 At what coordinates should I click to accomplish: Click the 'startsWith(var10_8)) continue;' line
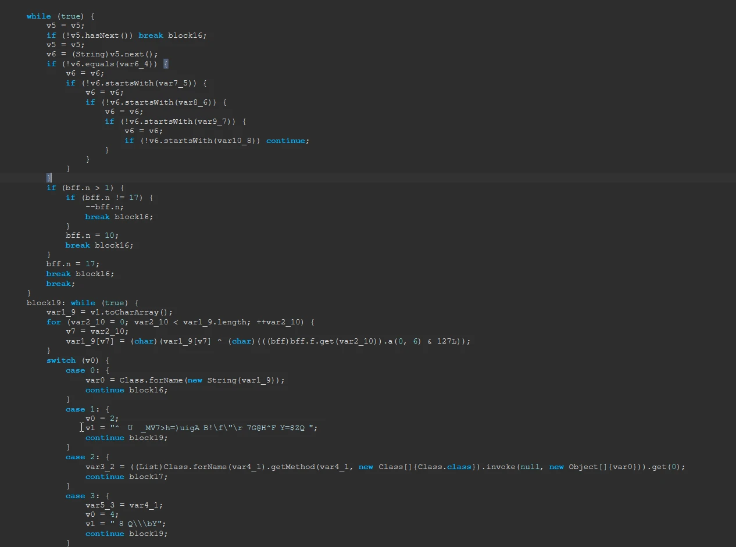tap(217, 141)
